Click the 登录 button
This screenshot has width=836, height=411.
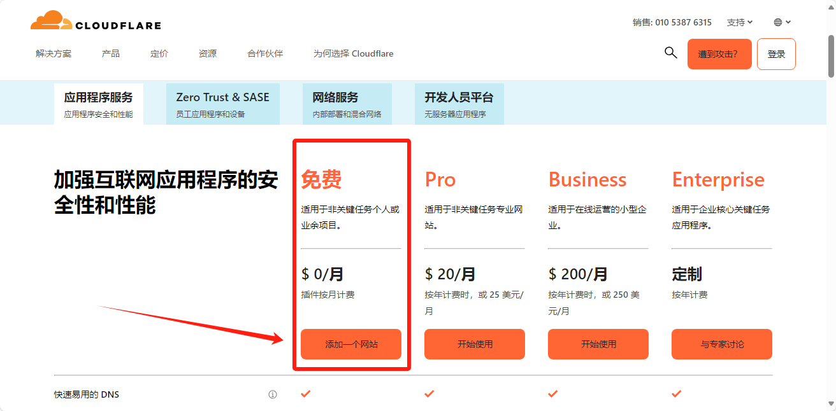point(776,54)
